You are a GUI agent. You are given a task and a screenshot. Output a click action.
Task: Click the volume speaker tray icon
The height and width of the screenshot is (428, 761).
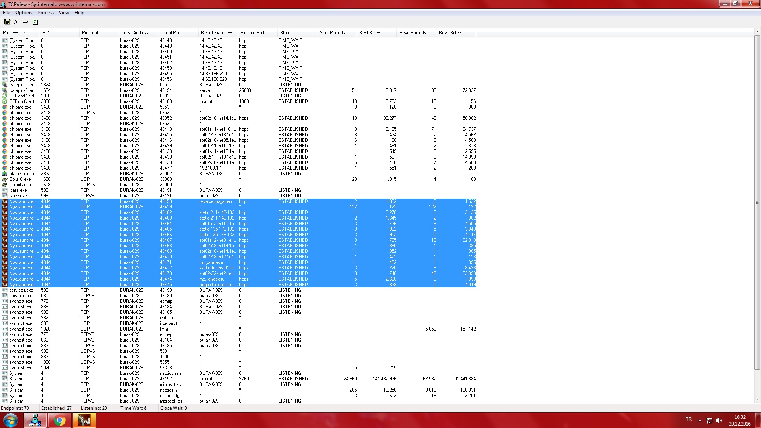[719, 420]
